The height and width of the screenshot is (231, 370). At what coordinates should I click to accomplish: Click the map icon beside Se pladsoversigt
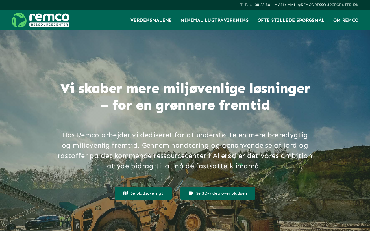tap(125, 193)
